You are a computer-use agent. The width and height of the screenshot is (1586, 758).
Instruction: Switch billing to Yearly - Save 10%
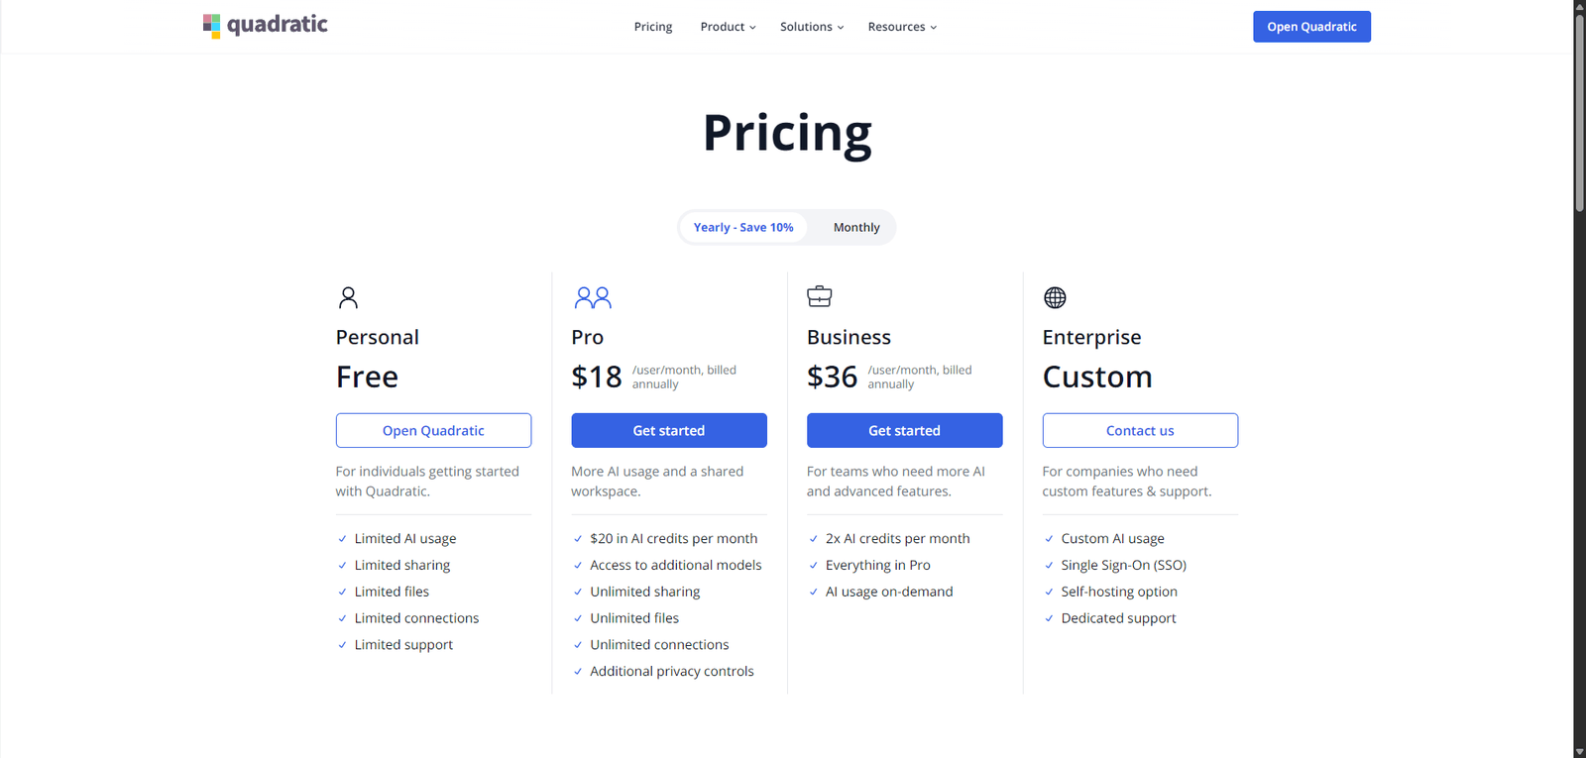(743, 228)
